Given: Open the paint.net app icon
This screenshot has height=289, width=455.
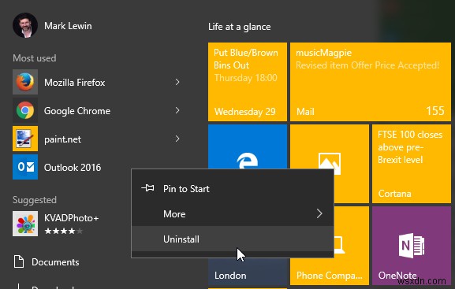Looking at the screenshot, I should click(x=25, y=139).
